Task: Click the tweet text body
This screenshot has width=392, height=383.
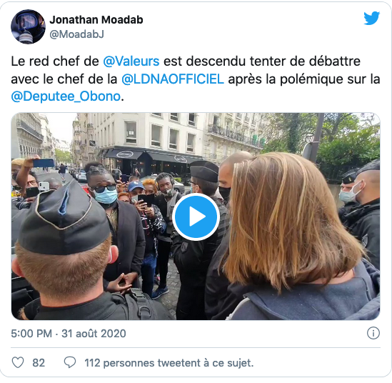Action: pyautogui.click(x=196, y=79)
